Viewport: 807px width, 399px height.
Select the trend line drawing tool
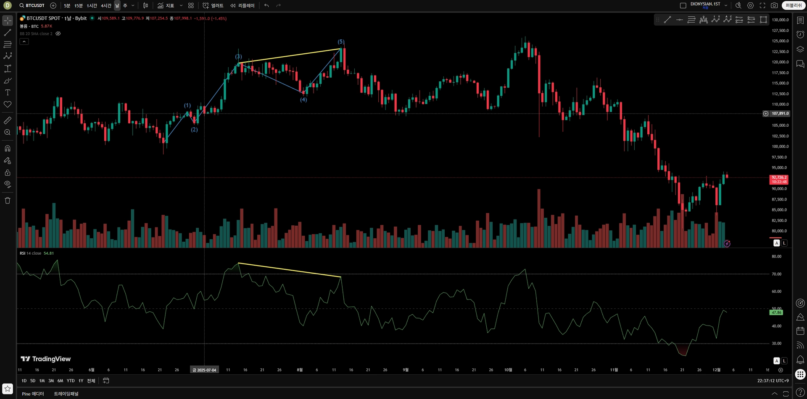[x=8, y=32]
